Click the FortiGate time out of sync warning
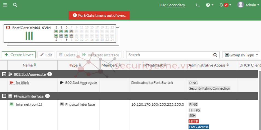The height and width of the screenshot is (130, 261). 99,16
